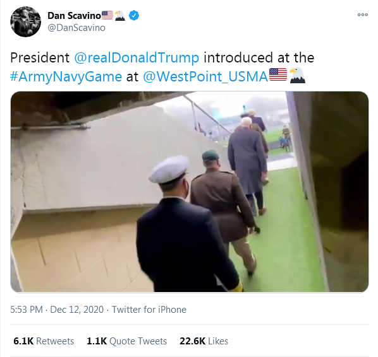378x357 pixels.
Task: Open the @WestPoint_USMA mention
Action: [205, 77]
